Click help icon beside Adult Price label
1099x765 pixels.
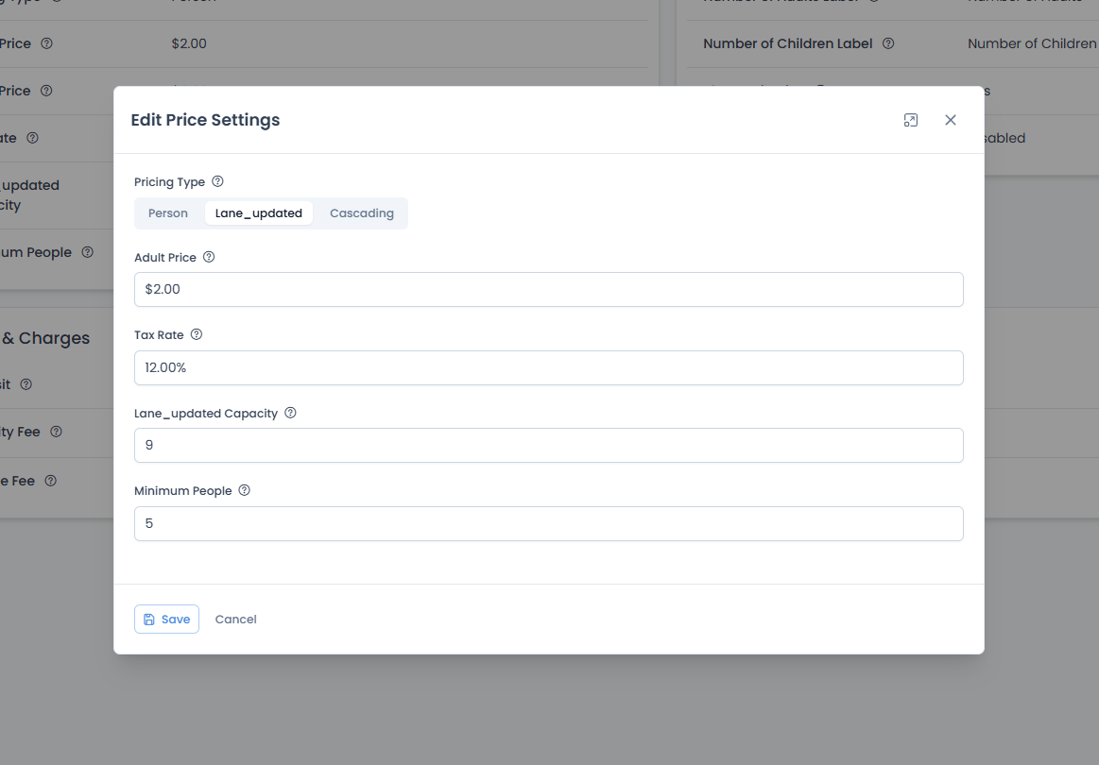pyautogui.click(x=209, y=257)
